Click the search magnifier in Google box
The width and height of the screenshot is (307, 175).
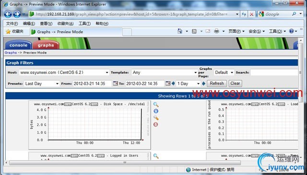(294, 14)
